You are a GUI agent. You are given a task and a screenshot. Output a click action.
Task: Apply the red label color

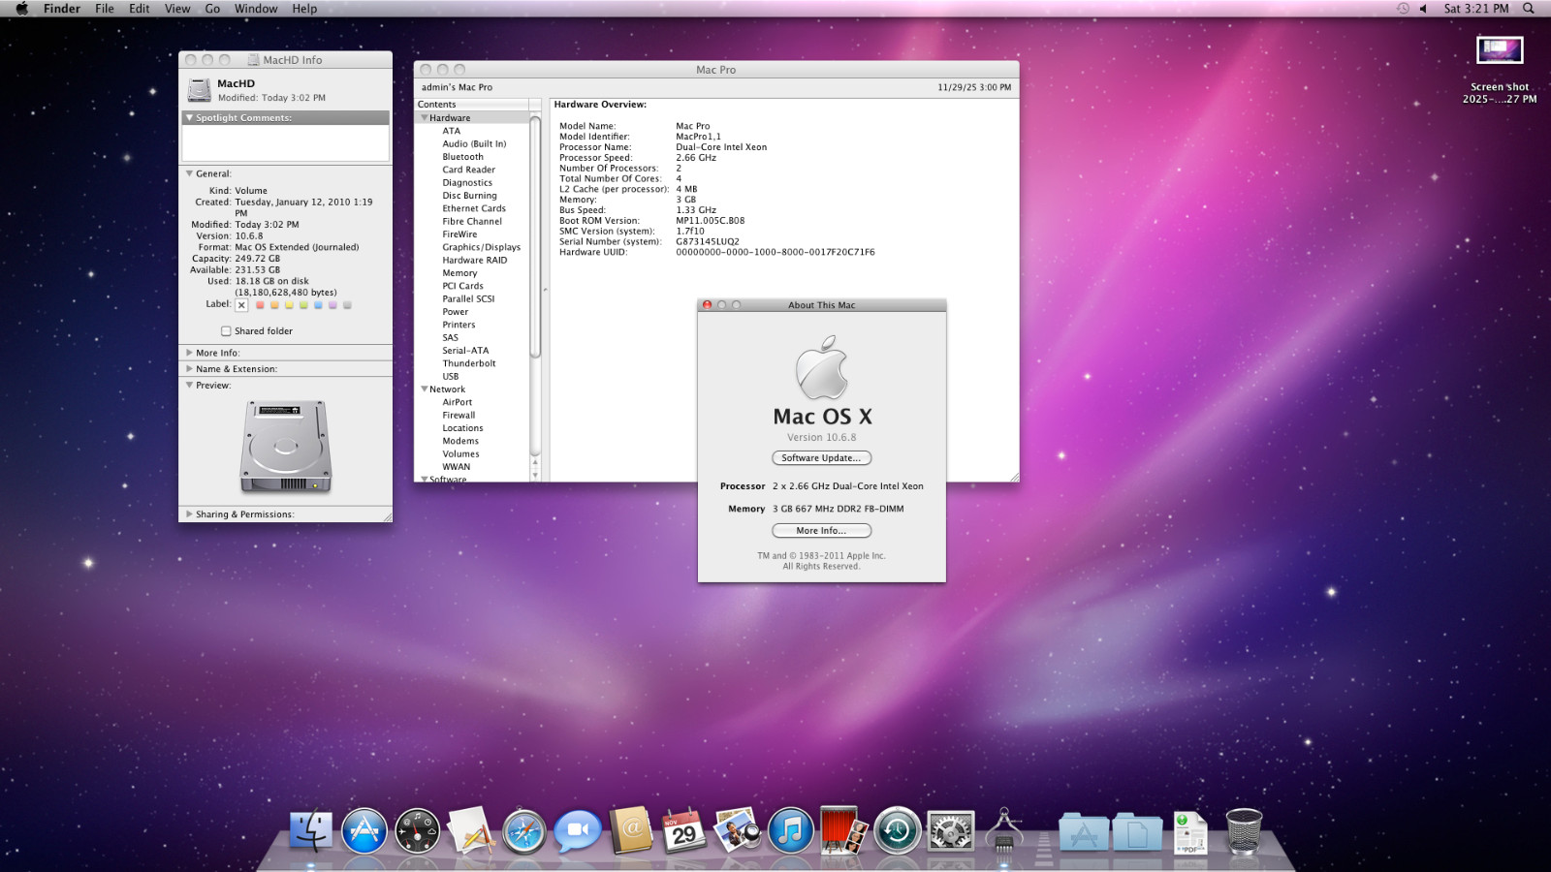coord(260,305)
